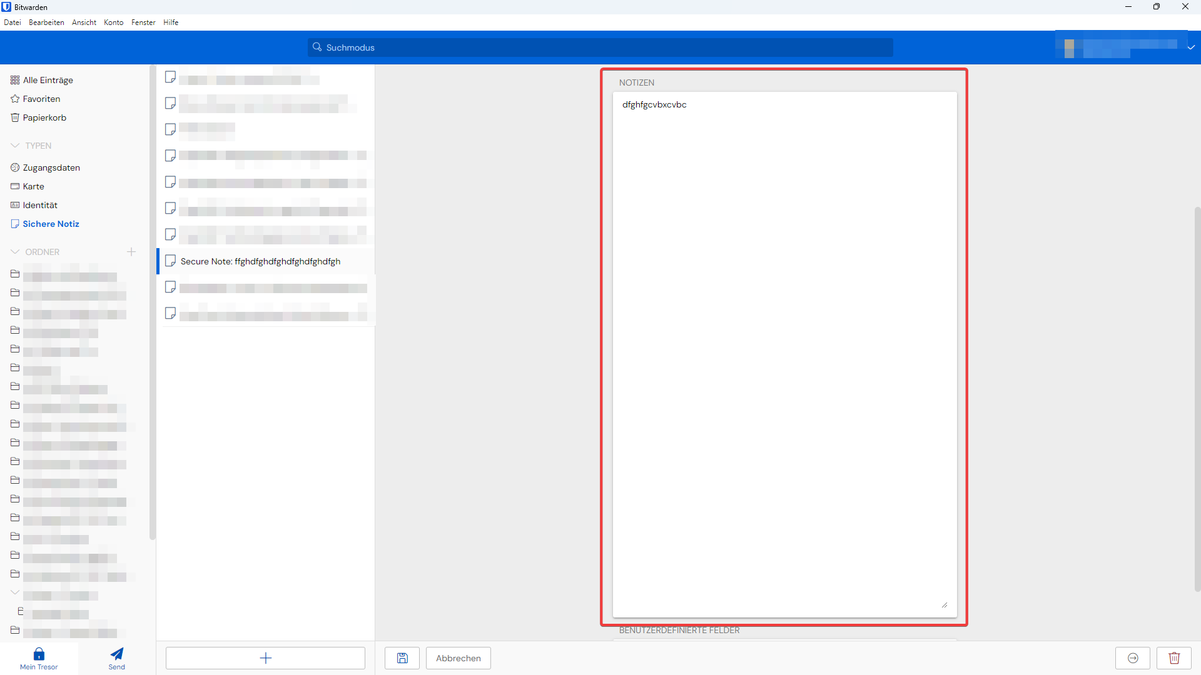Collapse the ORDNER section chevron
Image resolution: width=1201 pixels, height=675 pixels.
coord(15,252)
